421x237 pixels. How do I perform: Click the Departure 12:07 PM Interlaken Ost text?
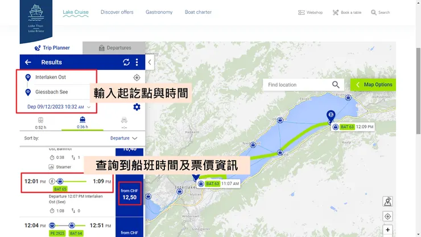(x=76, y=199)
